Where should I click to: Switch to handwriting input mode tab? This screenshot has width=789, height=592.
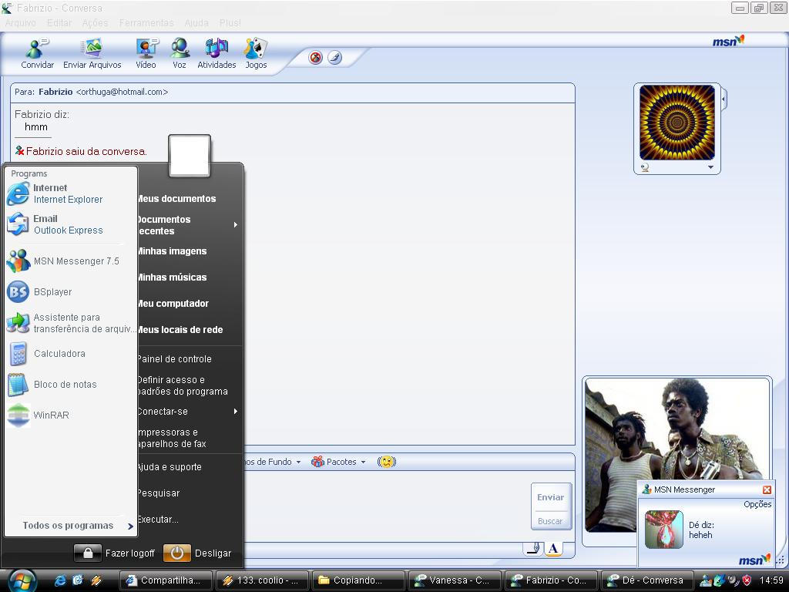[x=533, y=548]
